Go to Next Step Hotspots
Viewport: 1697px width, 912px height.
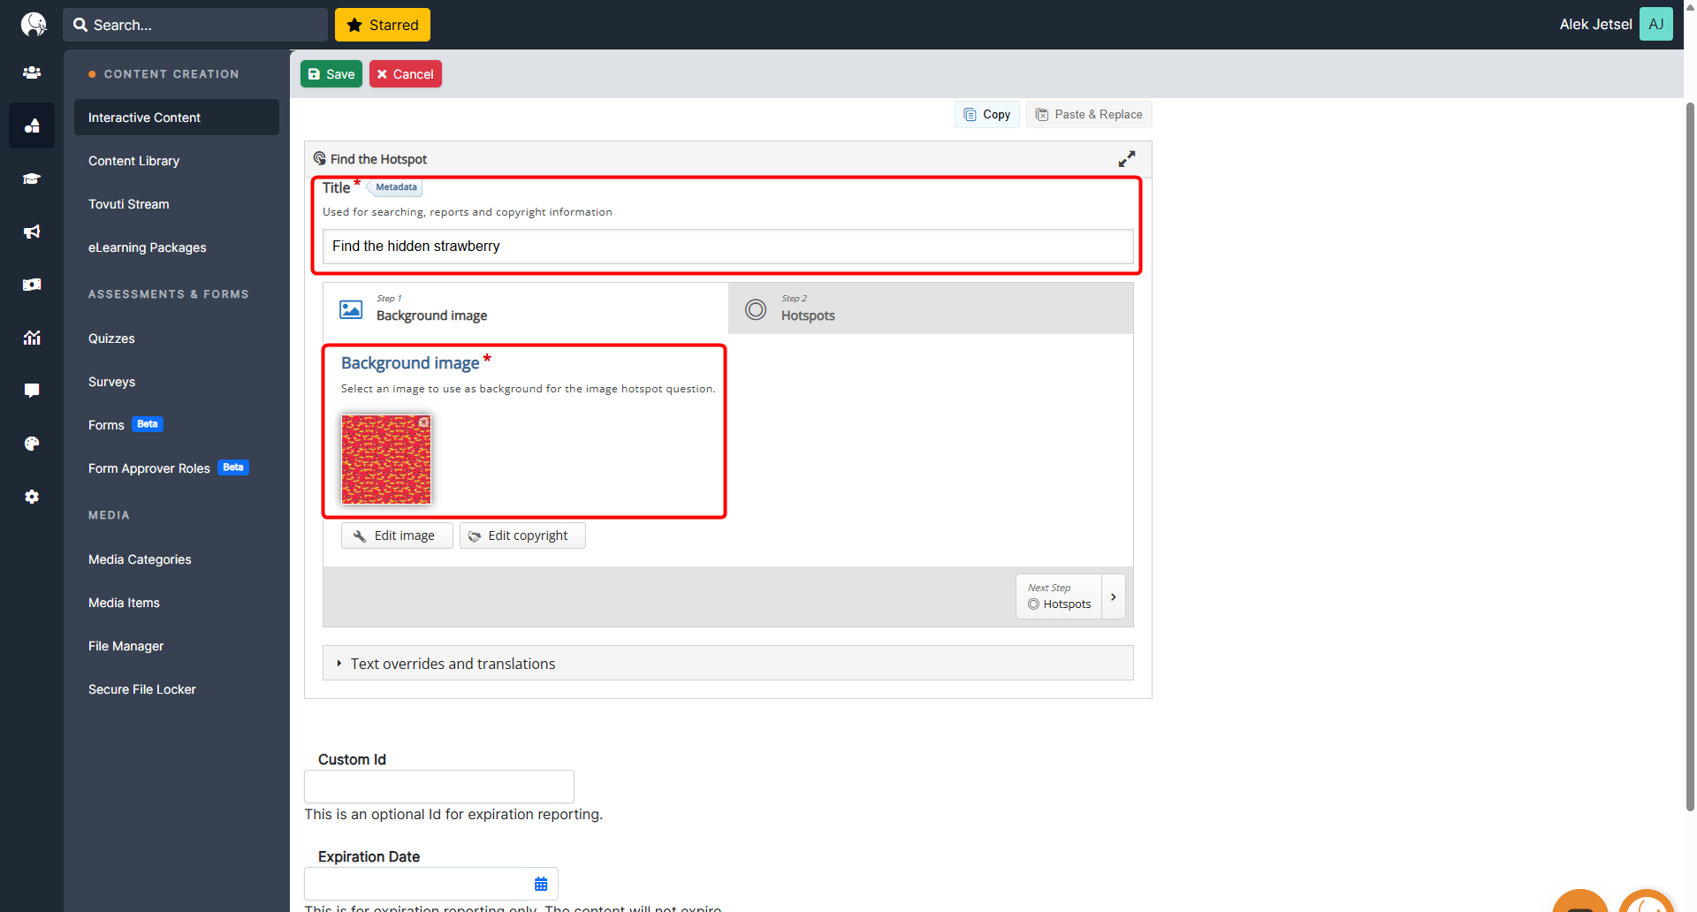[1059, 597]
